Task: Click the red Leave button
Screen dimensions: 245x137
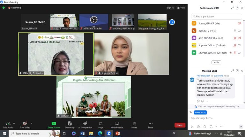Action: 180,125
